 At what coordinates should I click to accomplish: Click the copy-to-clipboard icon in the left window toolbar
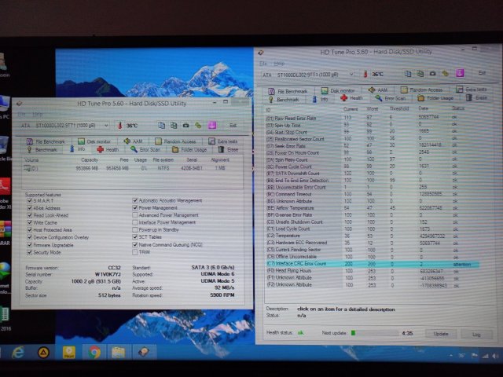pyautogui.click(x=161, y=125)
